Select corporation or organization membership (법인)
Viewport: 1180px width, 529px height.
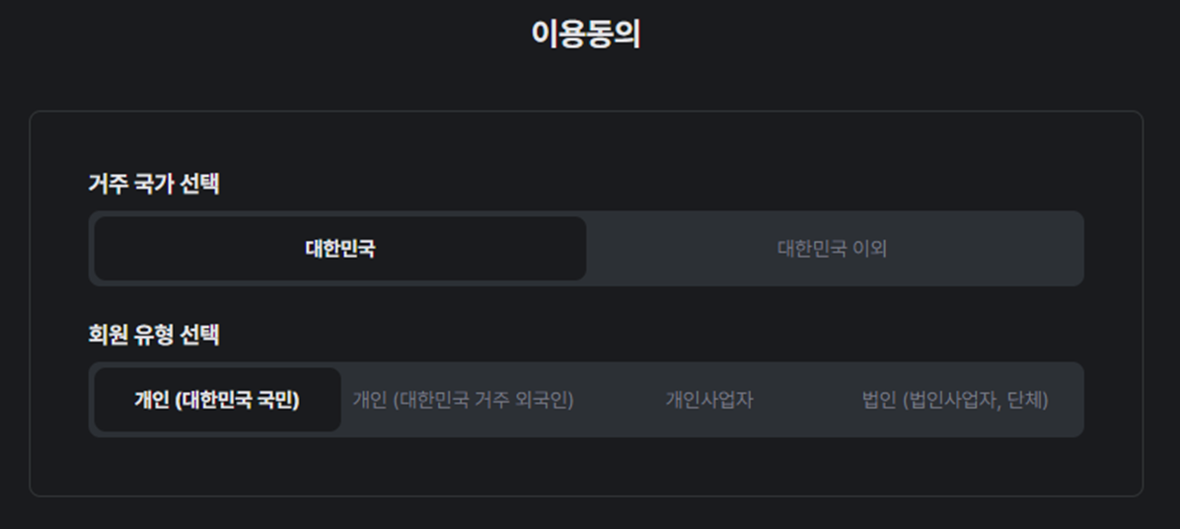[x=955, y=400]
